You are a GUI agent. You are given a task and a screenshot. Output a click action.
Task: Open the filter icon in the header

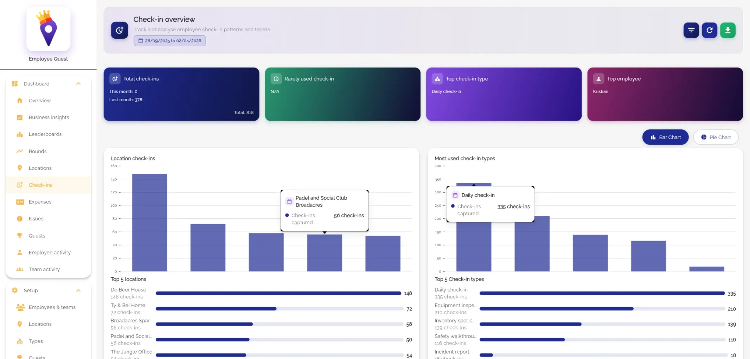pos(691,30)
